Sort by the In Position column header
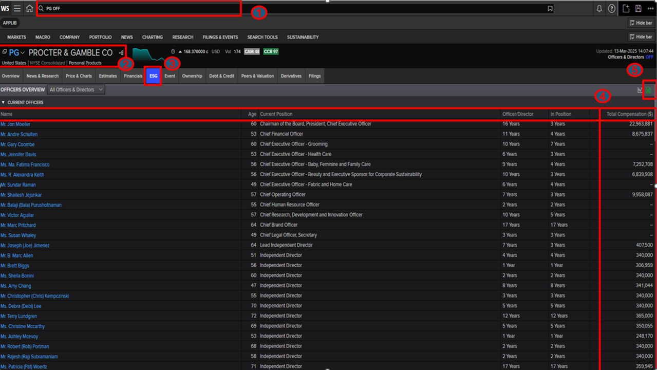 [x=561, y=114]
